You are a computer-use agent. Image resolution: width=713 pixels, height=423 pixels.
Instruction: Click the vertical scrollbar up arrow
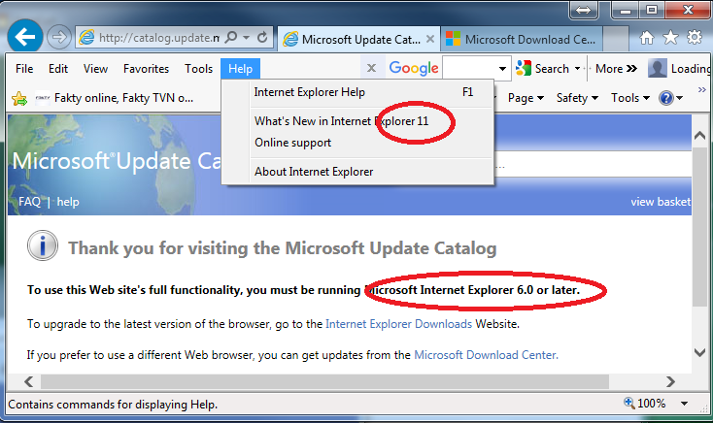pos(699,136)
